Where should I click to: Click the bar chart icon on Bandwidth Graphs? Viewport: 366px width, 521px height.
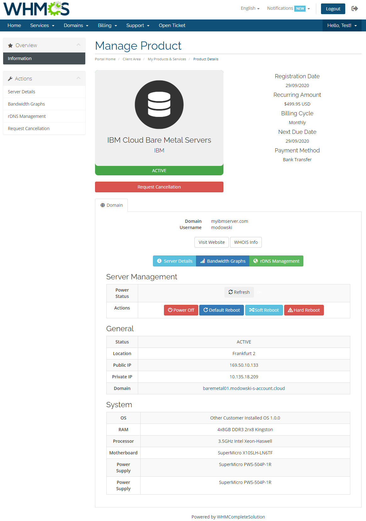(203, 261)
